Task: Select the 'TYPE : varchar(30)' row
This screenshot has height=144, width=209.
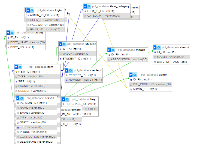Action: pos(37,77)
